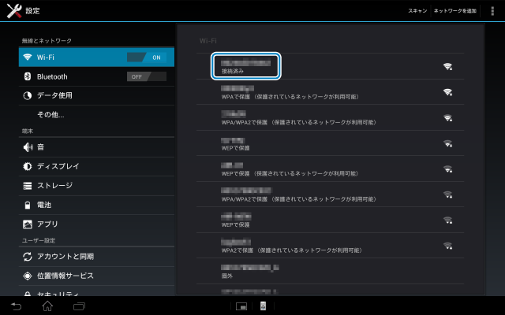Tap ネットワークを追加 to add network
Screen dimensions: 505x315
click(456, 11)
